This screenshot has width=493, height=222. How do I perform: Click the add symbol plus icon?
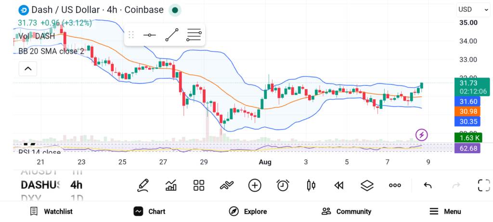point(255,185)
